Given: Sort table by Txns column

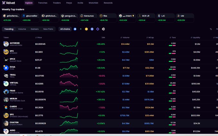Looking at the screenshot, I should click(173, 37).
